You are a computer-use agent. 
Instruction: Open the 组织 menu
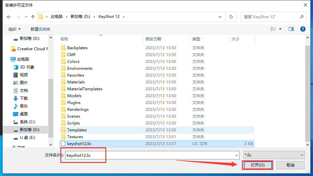point(14,29)
